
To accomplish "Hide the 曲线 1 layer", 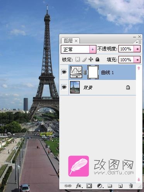I will (64, 72).
